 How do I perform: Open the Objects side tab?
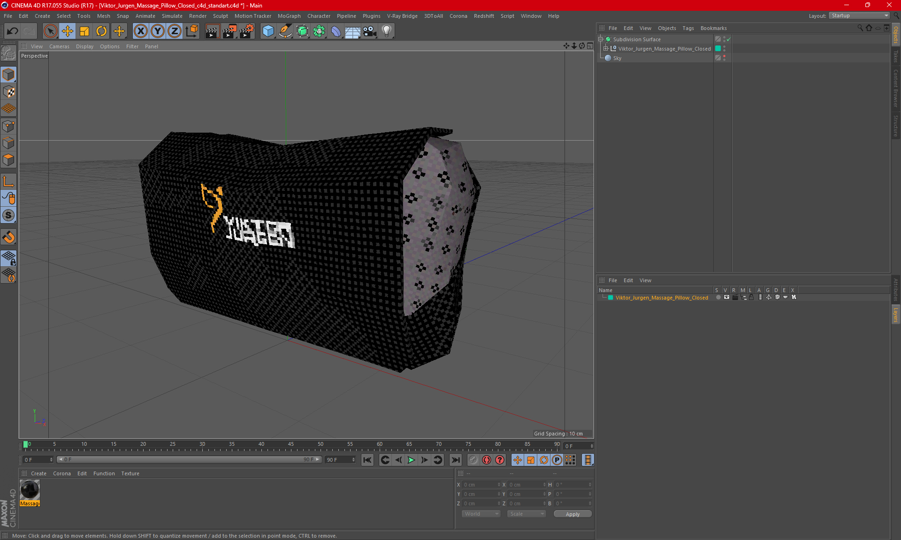point(896,35)
